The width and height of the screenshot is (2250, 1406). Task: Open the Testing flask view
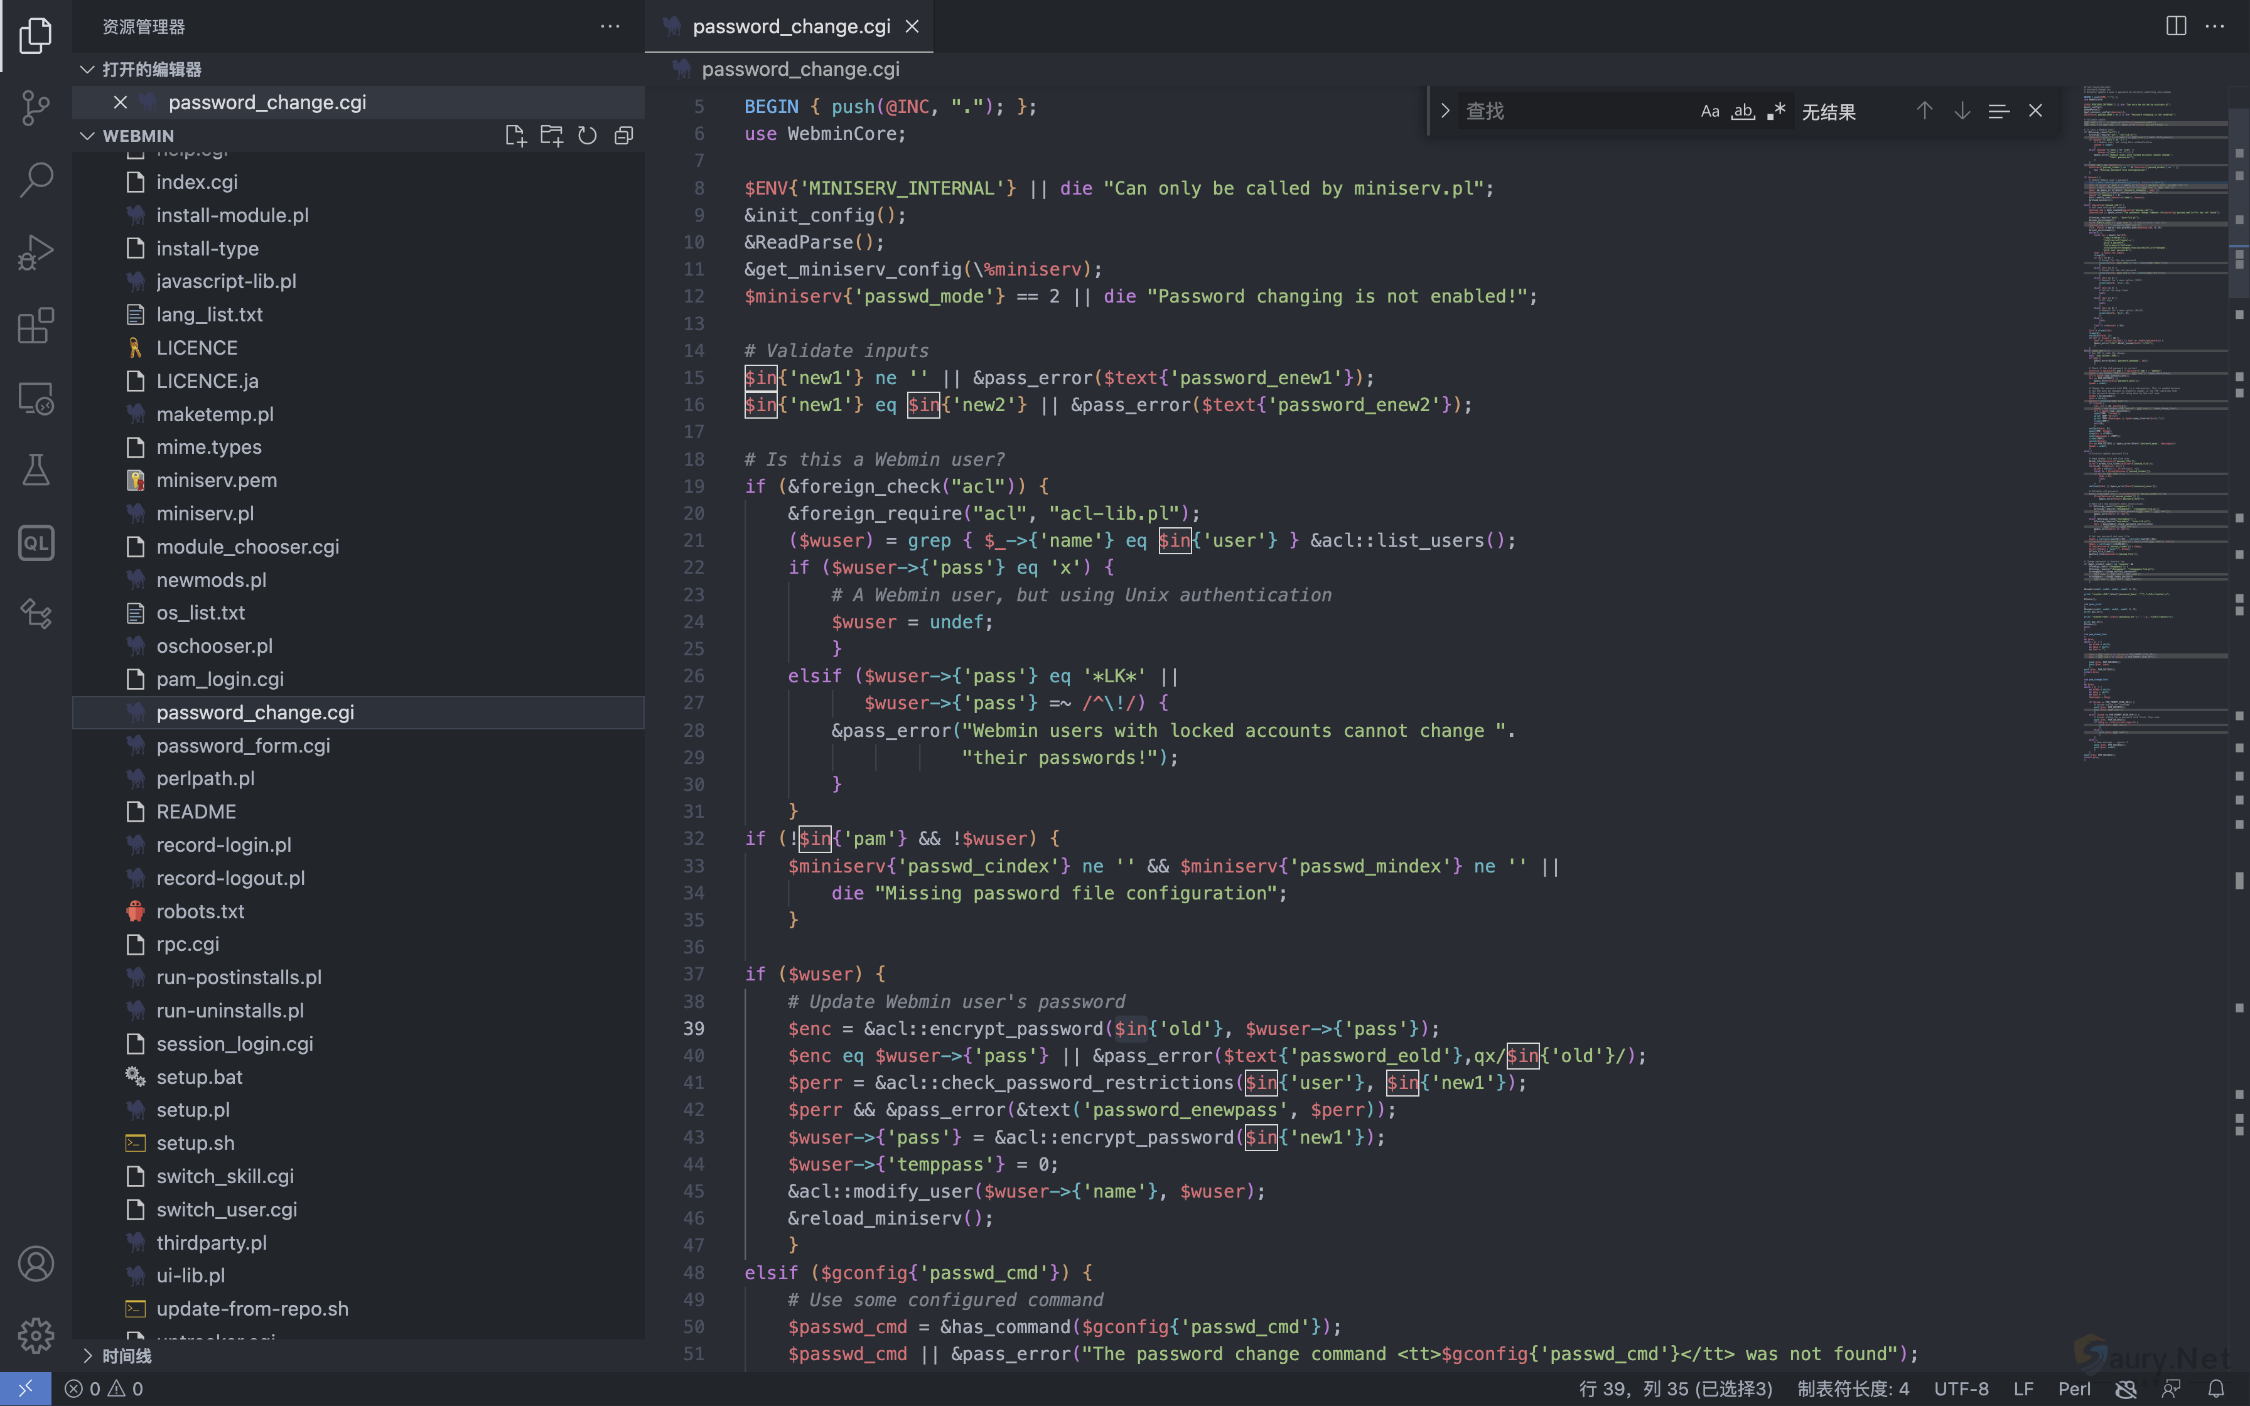pos(35,471)
